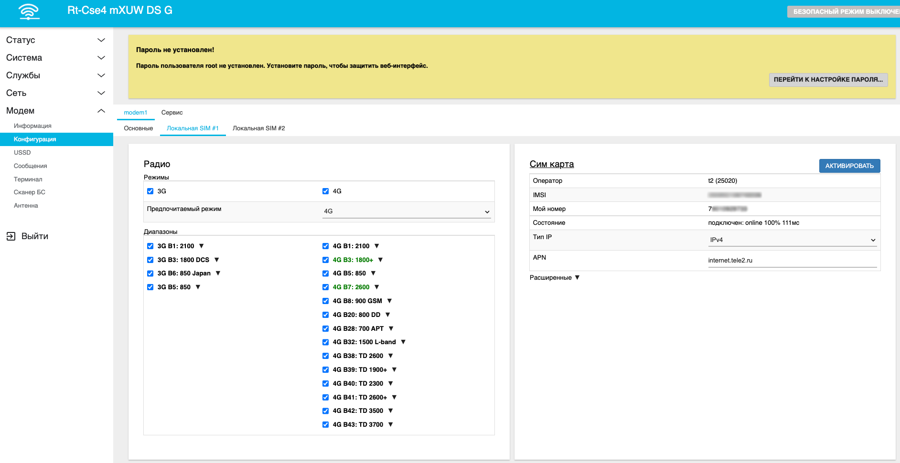Click the triangle icon beside 3G B1: 2100
This screenshot has width=900, height=463.
tap(202, 246)
